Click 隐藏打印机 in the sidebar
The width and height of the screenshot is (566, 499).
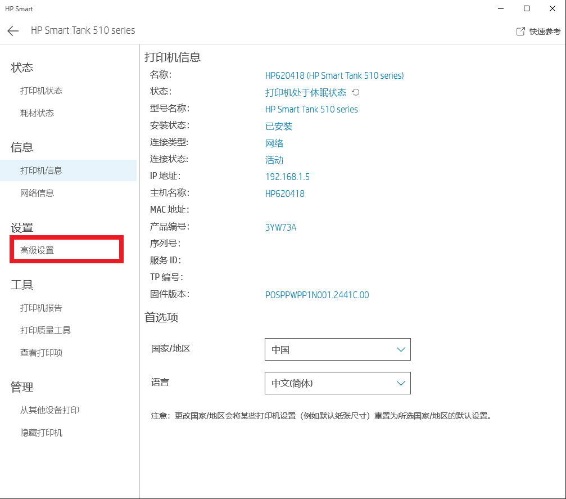coord(41,433)
